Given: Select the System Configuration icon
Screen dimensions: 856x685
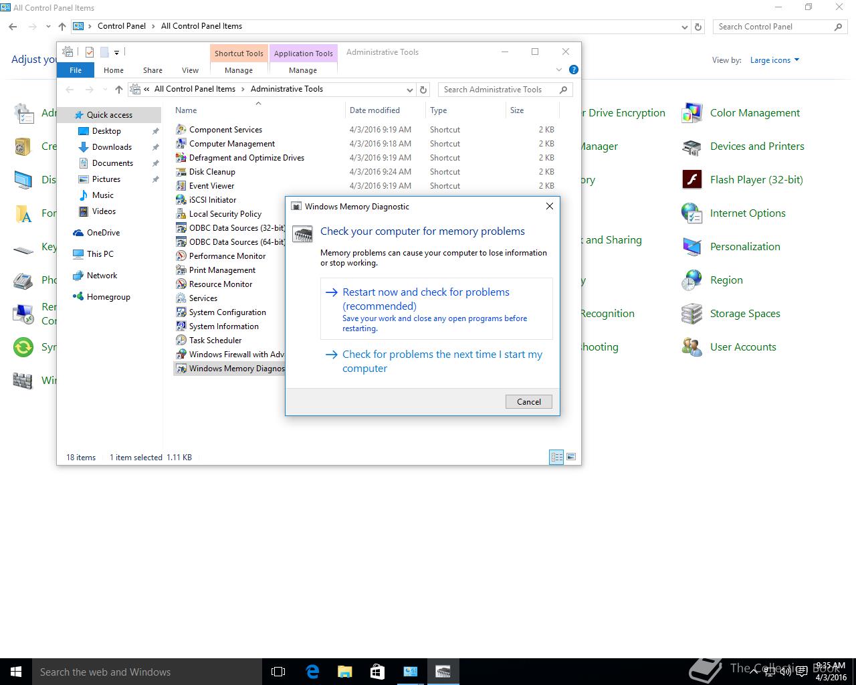Looking at the screenshot, I should click(181, 312).
